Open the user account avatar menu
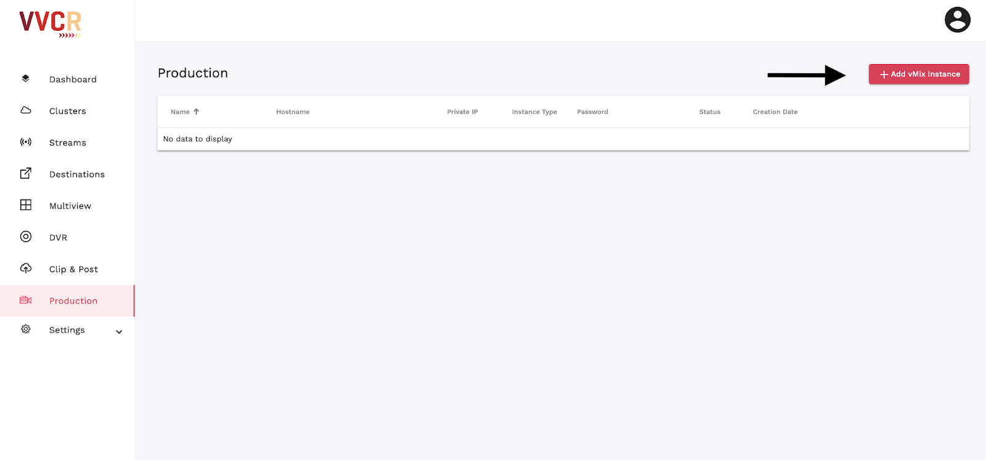Viewport: 986px width, 460px height. coord(957,20)
